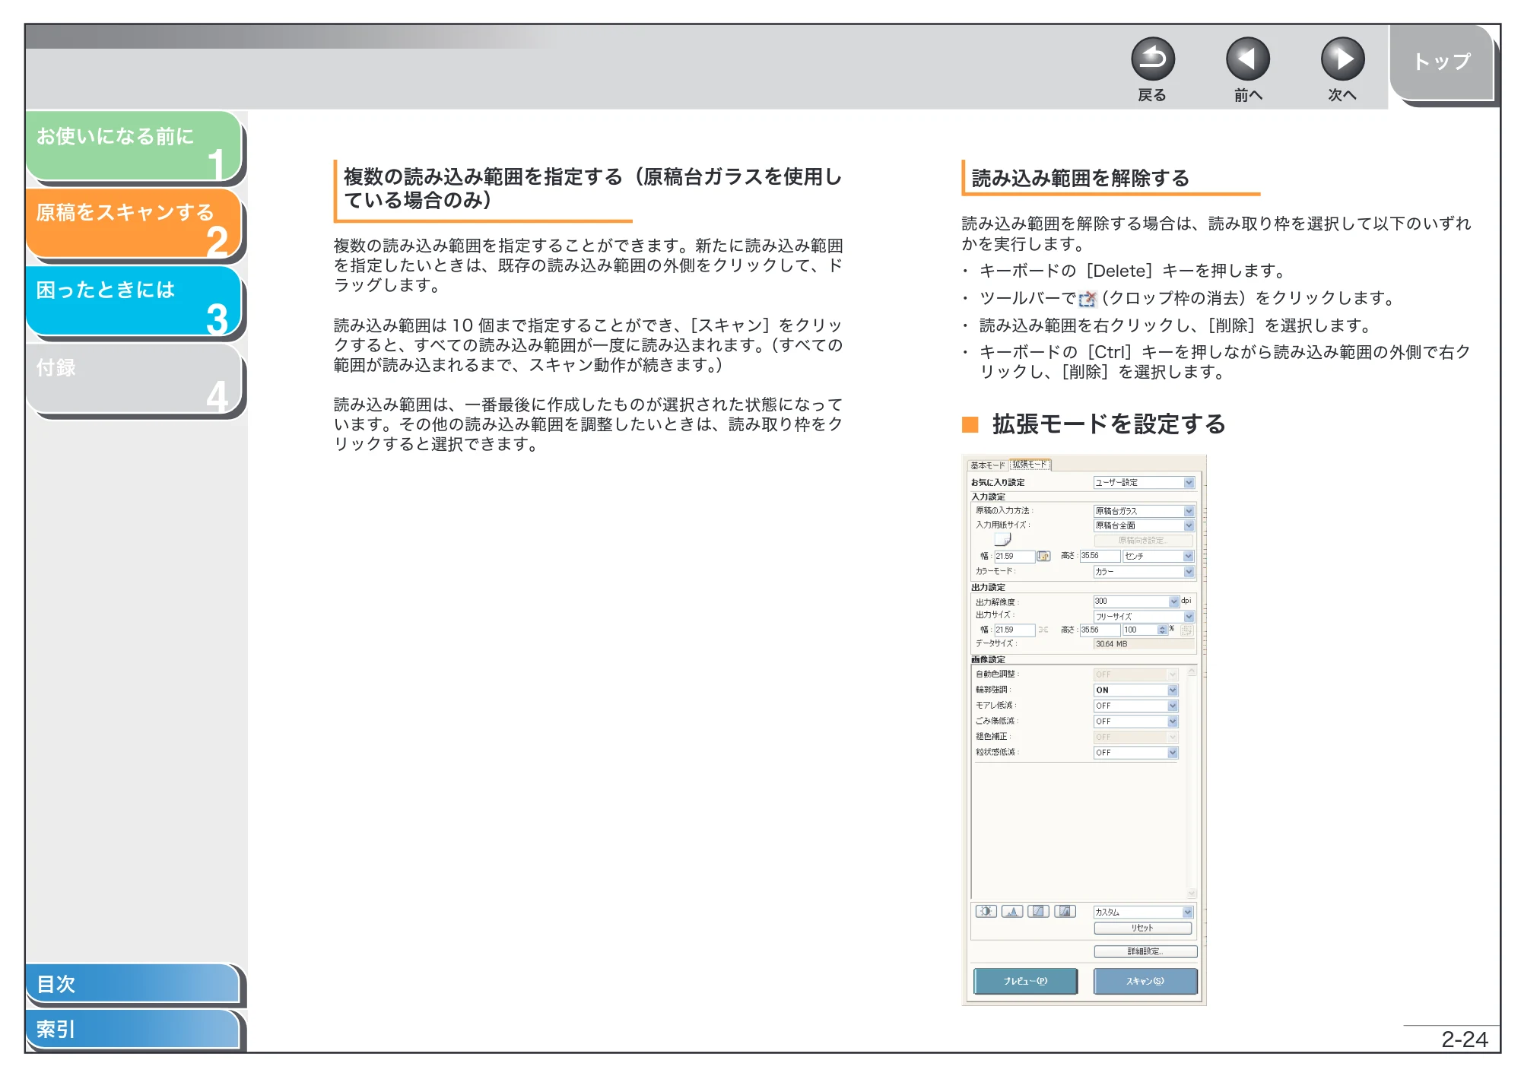Click the output 幅 field in 出力設定
The height and width of the screenshot is (1076, 1521).
(1015, 630)
